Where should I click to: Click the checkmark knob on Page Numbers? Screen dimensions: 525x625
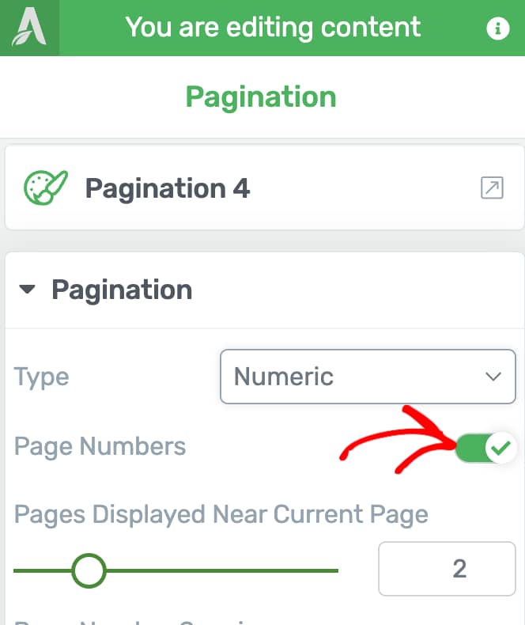(x=500, y=447)
